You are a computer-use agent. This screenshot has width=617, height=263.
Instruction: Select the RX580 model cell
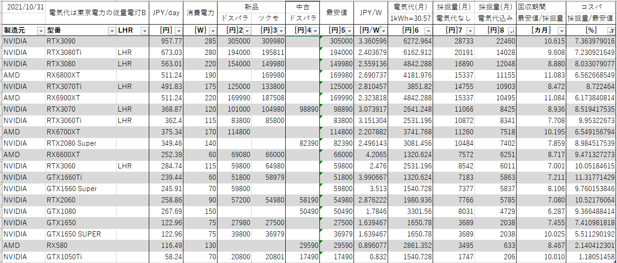coord(81,245)
